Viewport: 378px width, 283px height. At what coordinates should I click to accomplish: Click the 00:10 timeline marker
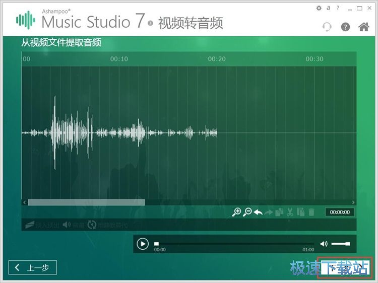tap(119, 59)
